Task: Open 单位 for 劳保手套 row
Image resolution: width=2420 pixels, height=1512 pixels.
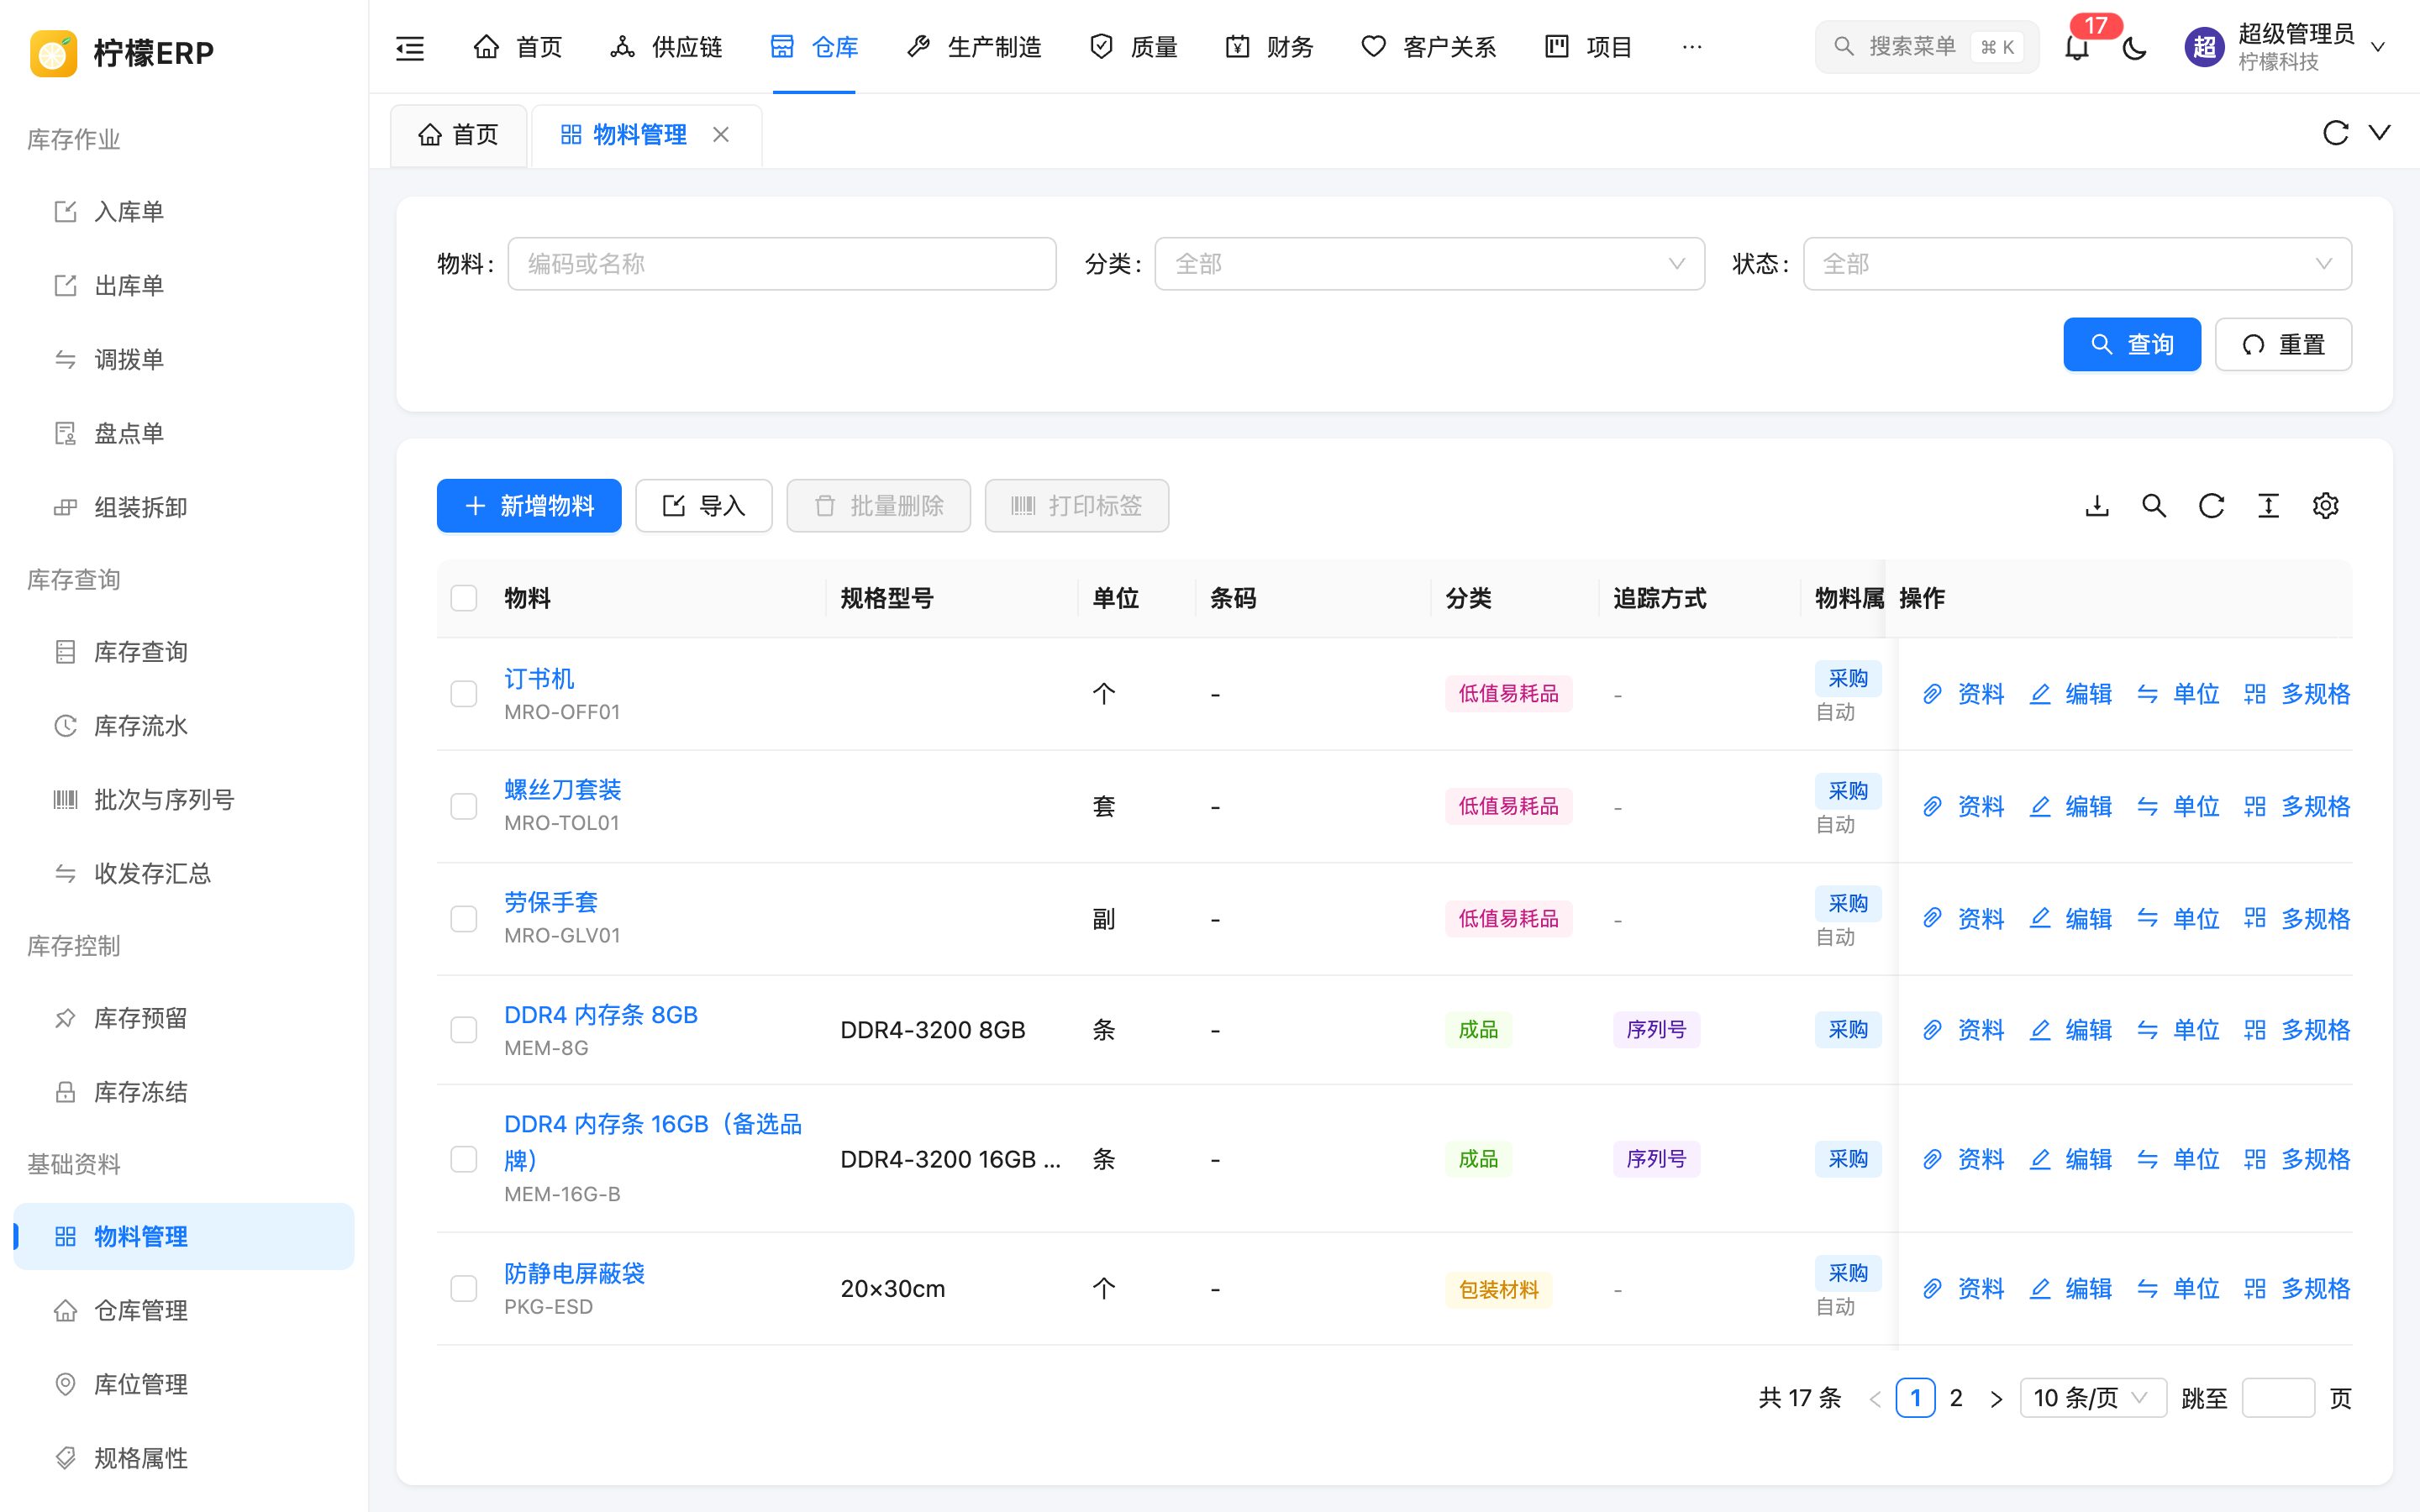Action: coord(2178,919)
